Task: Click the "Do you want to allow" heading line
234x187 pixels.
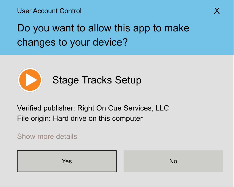Action: click(103, 28)
